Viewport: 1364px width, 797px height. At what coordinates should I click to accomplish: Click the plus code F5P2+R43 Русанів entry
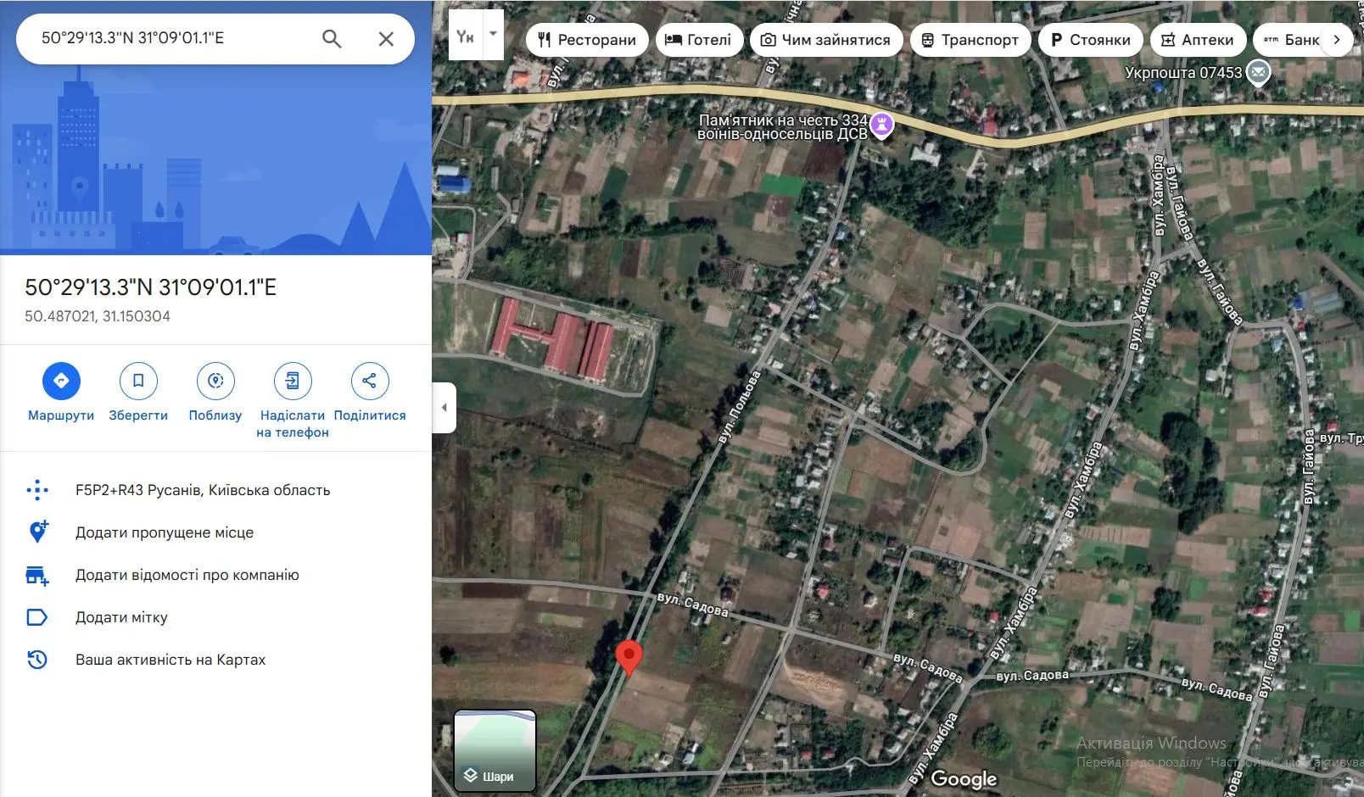coord(202,489)
